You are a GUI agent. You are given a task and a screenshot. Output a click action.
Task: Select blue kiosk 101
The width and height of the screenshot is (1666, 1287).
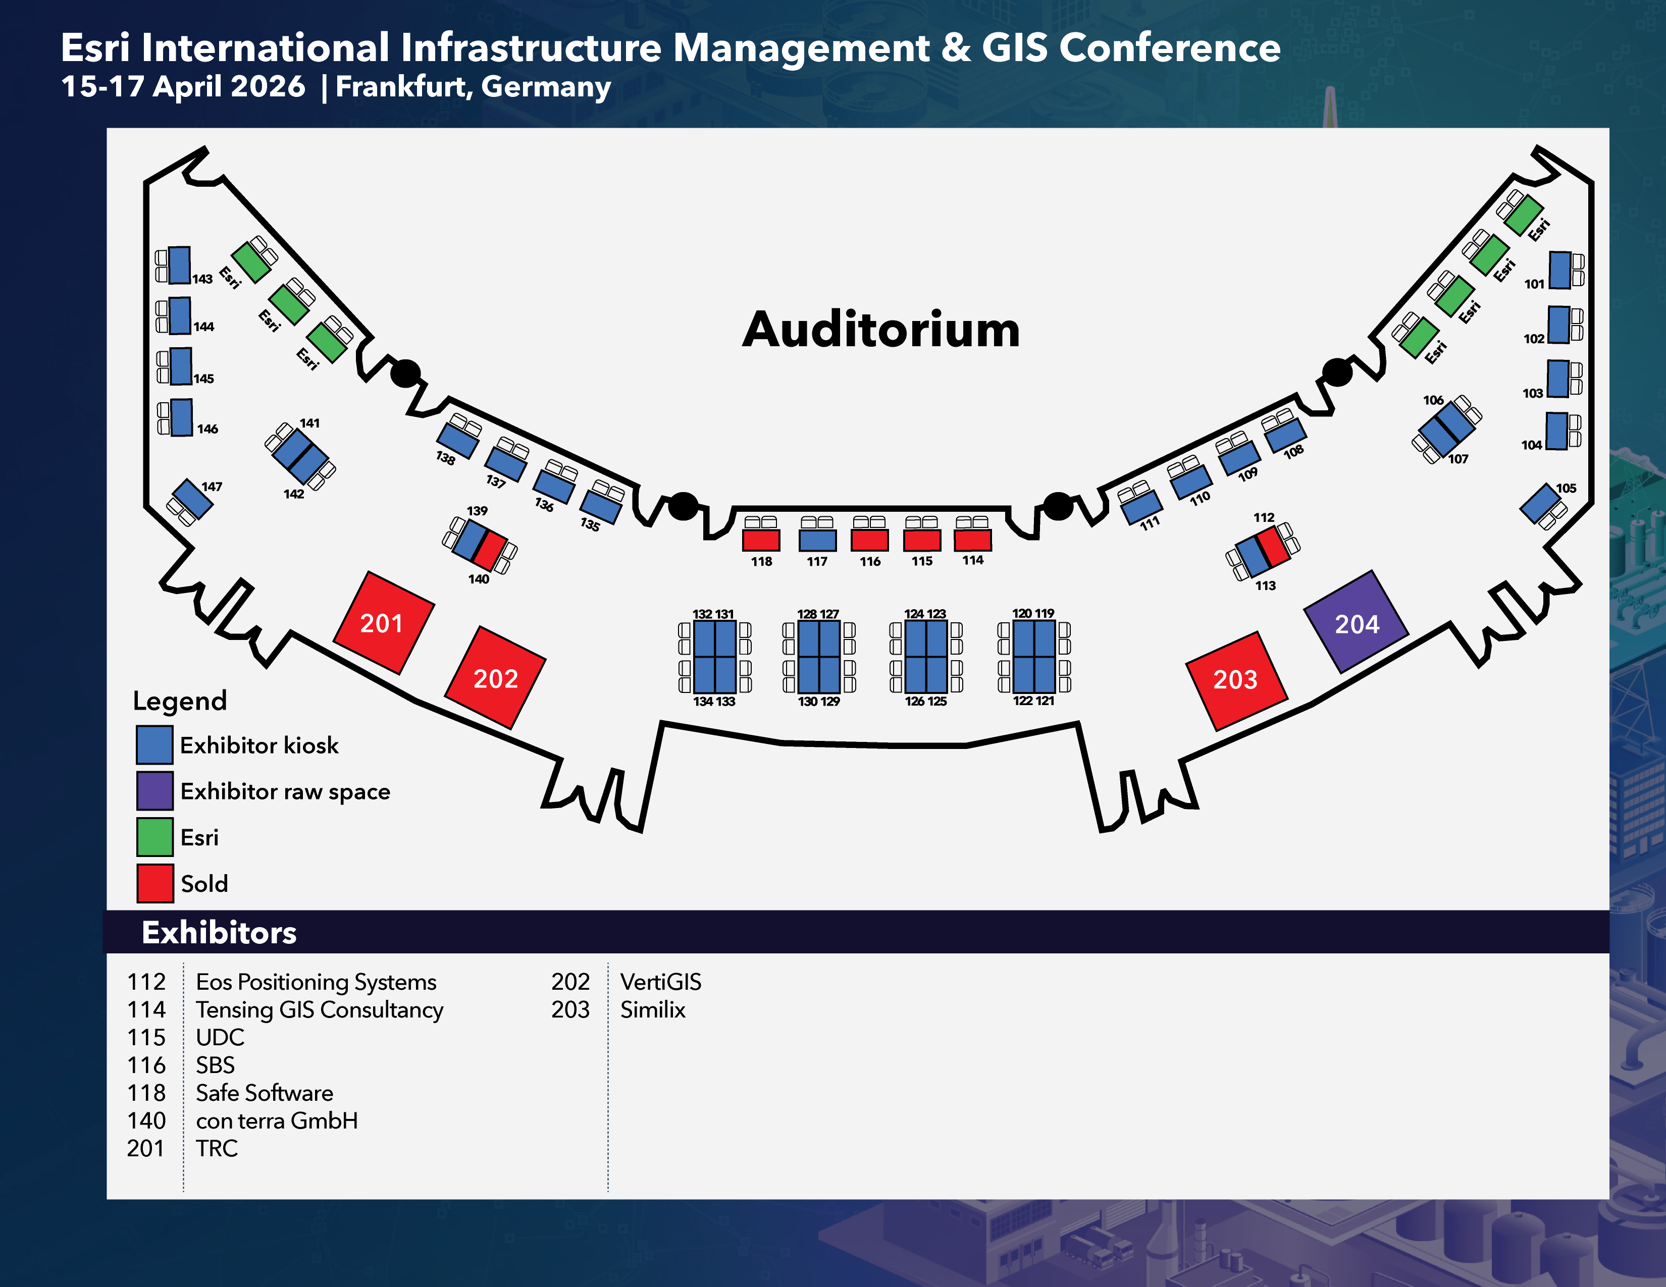point(1559,270)
